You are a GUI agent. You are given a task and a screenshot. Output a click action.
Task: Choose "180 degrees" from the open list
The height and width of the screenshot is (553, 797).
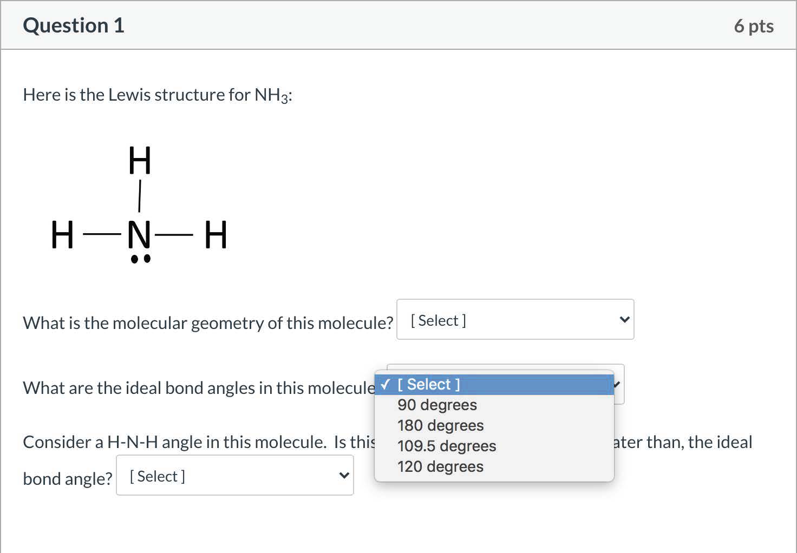pos(440,425)
